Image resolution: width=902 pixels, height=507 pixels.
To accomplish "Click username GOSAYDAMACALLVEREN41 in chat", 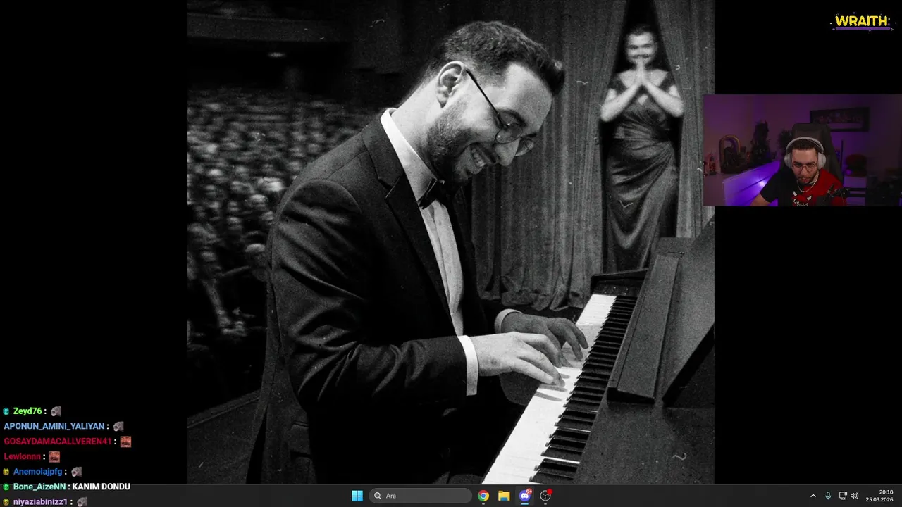I will [x=58, y=442].
